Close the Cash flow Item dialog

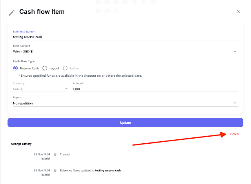tap(238, 12)
